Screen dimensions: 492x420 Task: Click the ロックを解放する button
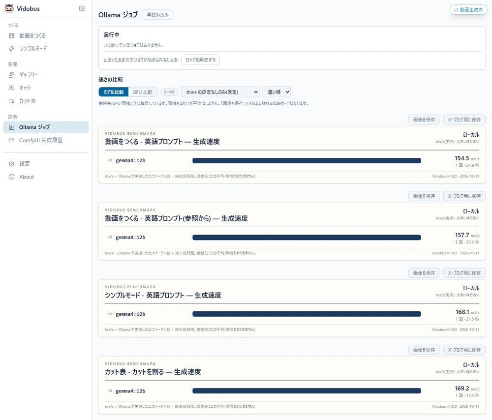tap(201, 60)
